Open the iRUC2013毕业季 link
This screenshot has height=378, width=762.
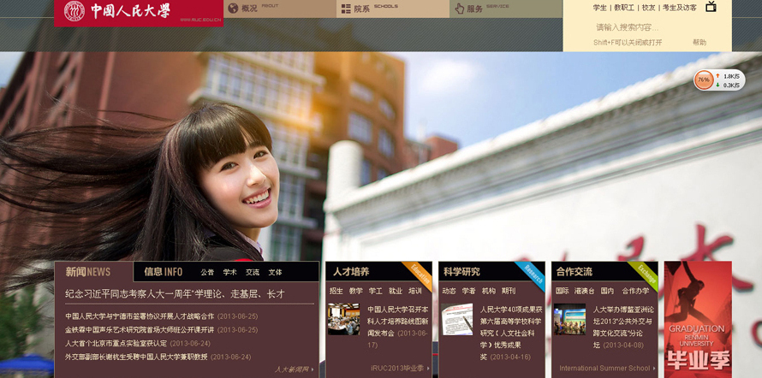(399, 369)
